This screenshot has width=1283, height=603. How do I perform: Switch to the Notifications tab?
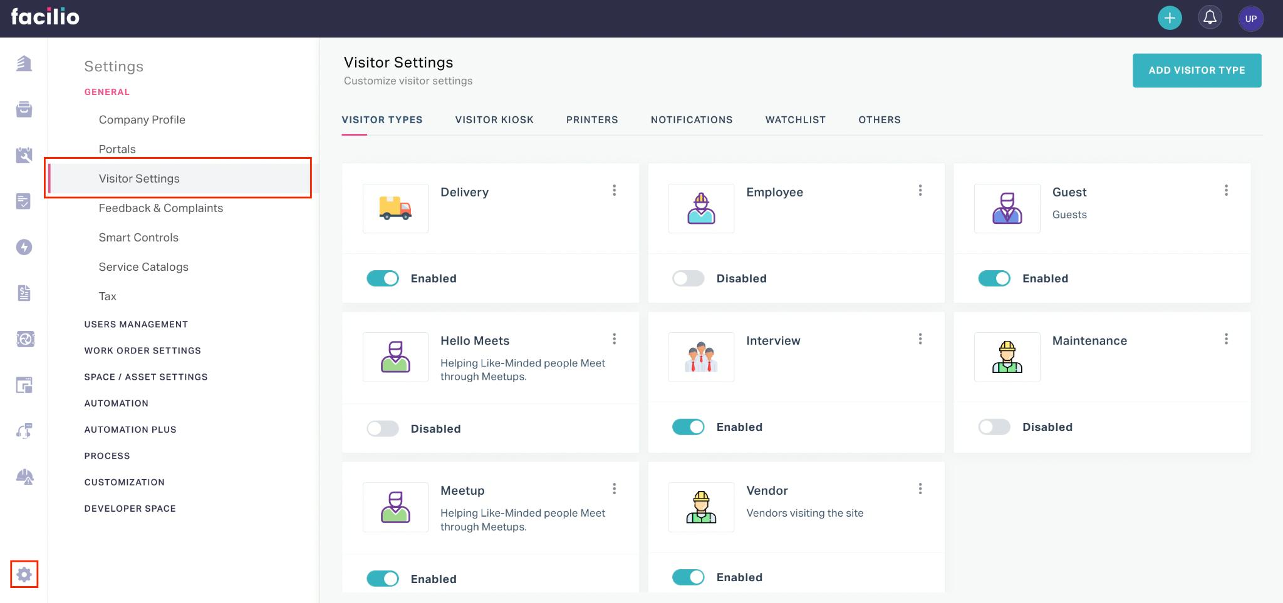click(x=692, y=119)
